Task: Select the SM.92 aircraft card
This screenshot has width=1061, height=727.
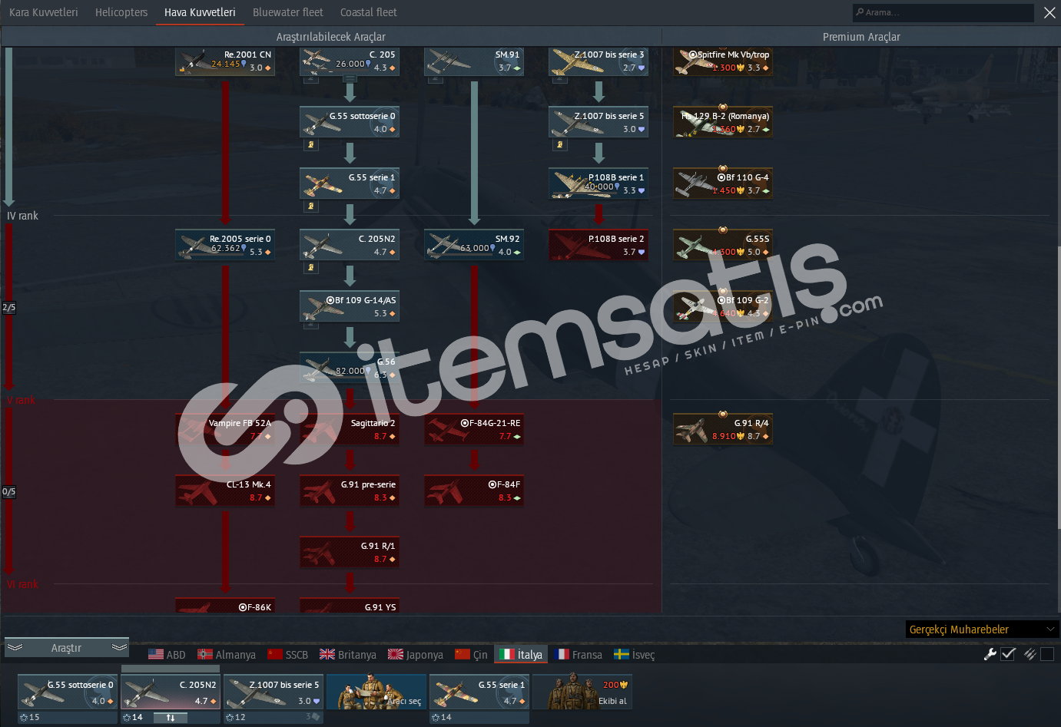Action: [x=474, y=246]
